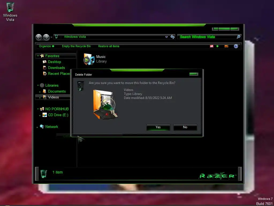
Task: Select Favorites in the navigation pane
Action: pos(52,56)
